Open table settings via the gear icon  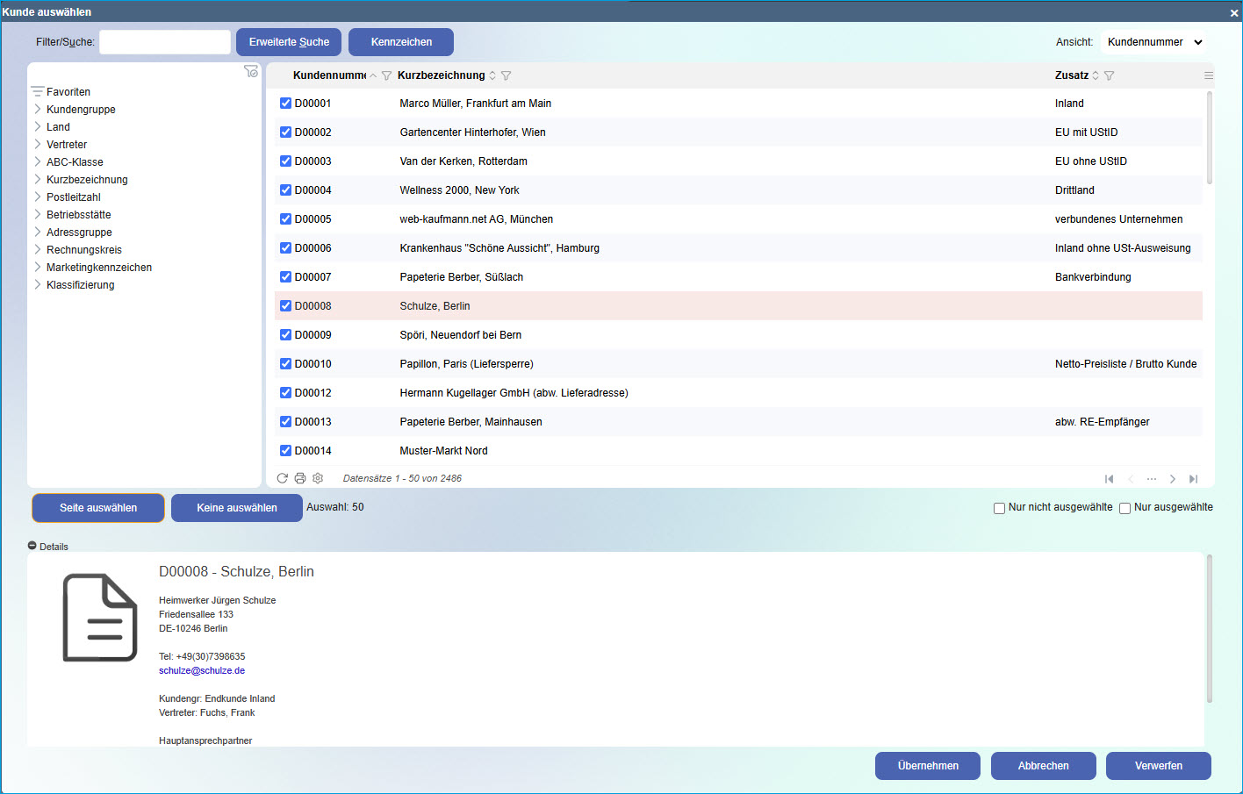318,478
